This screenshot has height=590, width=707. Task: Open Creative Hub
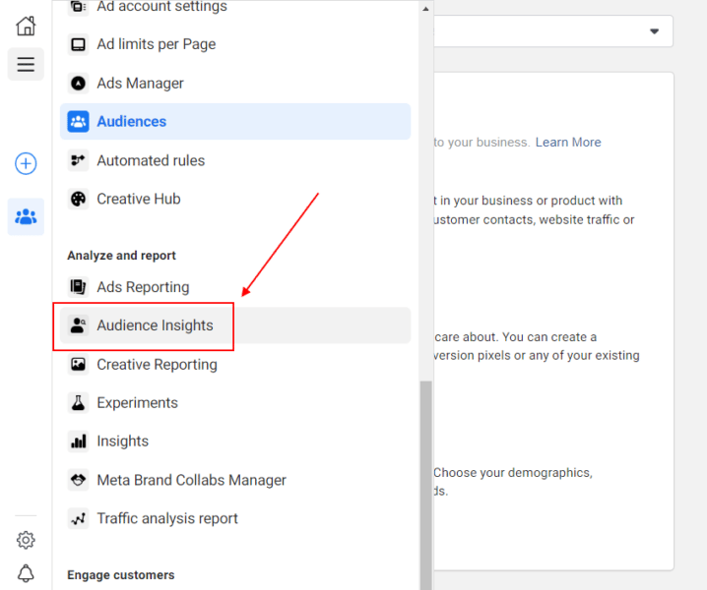click(235, 199)
